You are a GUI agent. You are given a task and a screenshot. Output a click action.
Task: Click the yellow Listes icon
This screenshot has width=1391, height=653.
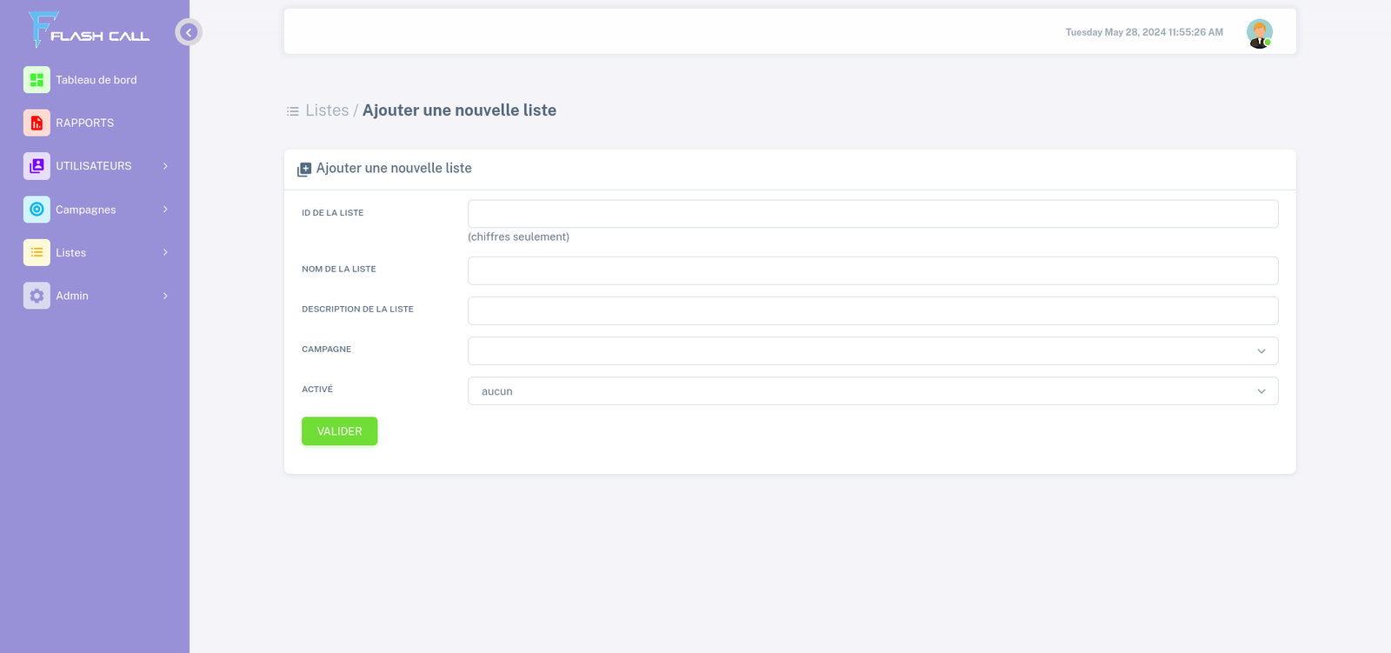click(37, 252)
